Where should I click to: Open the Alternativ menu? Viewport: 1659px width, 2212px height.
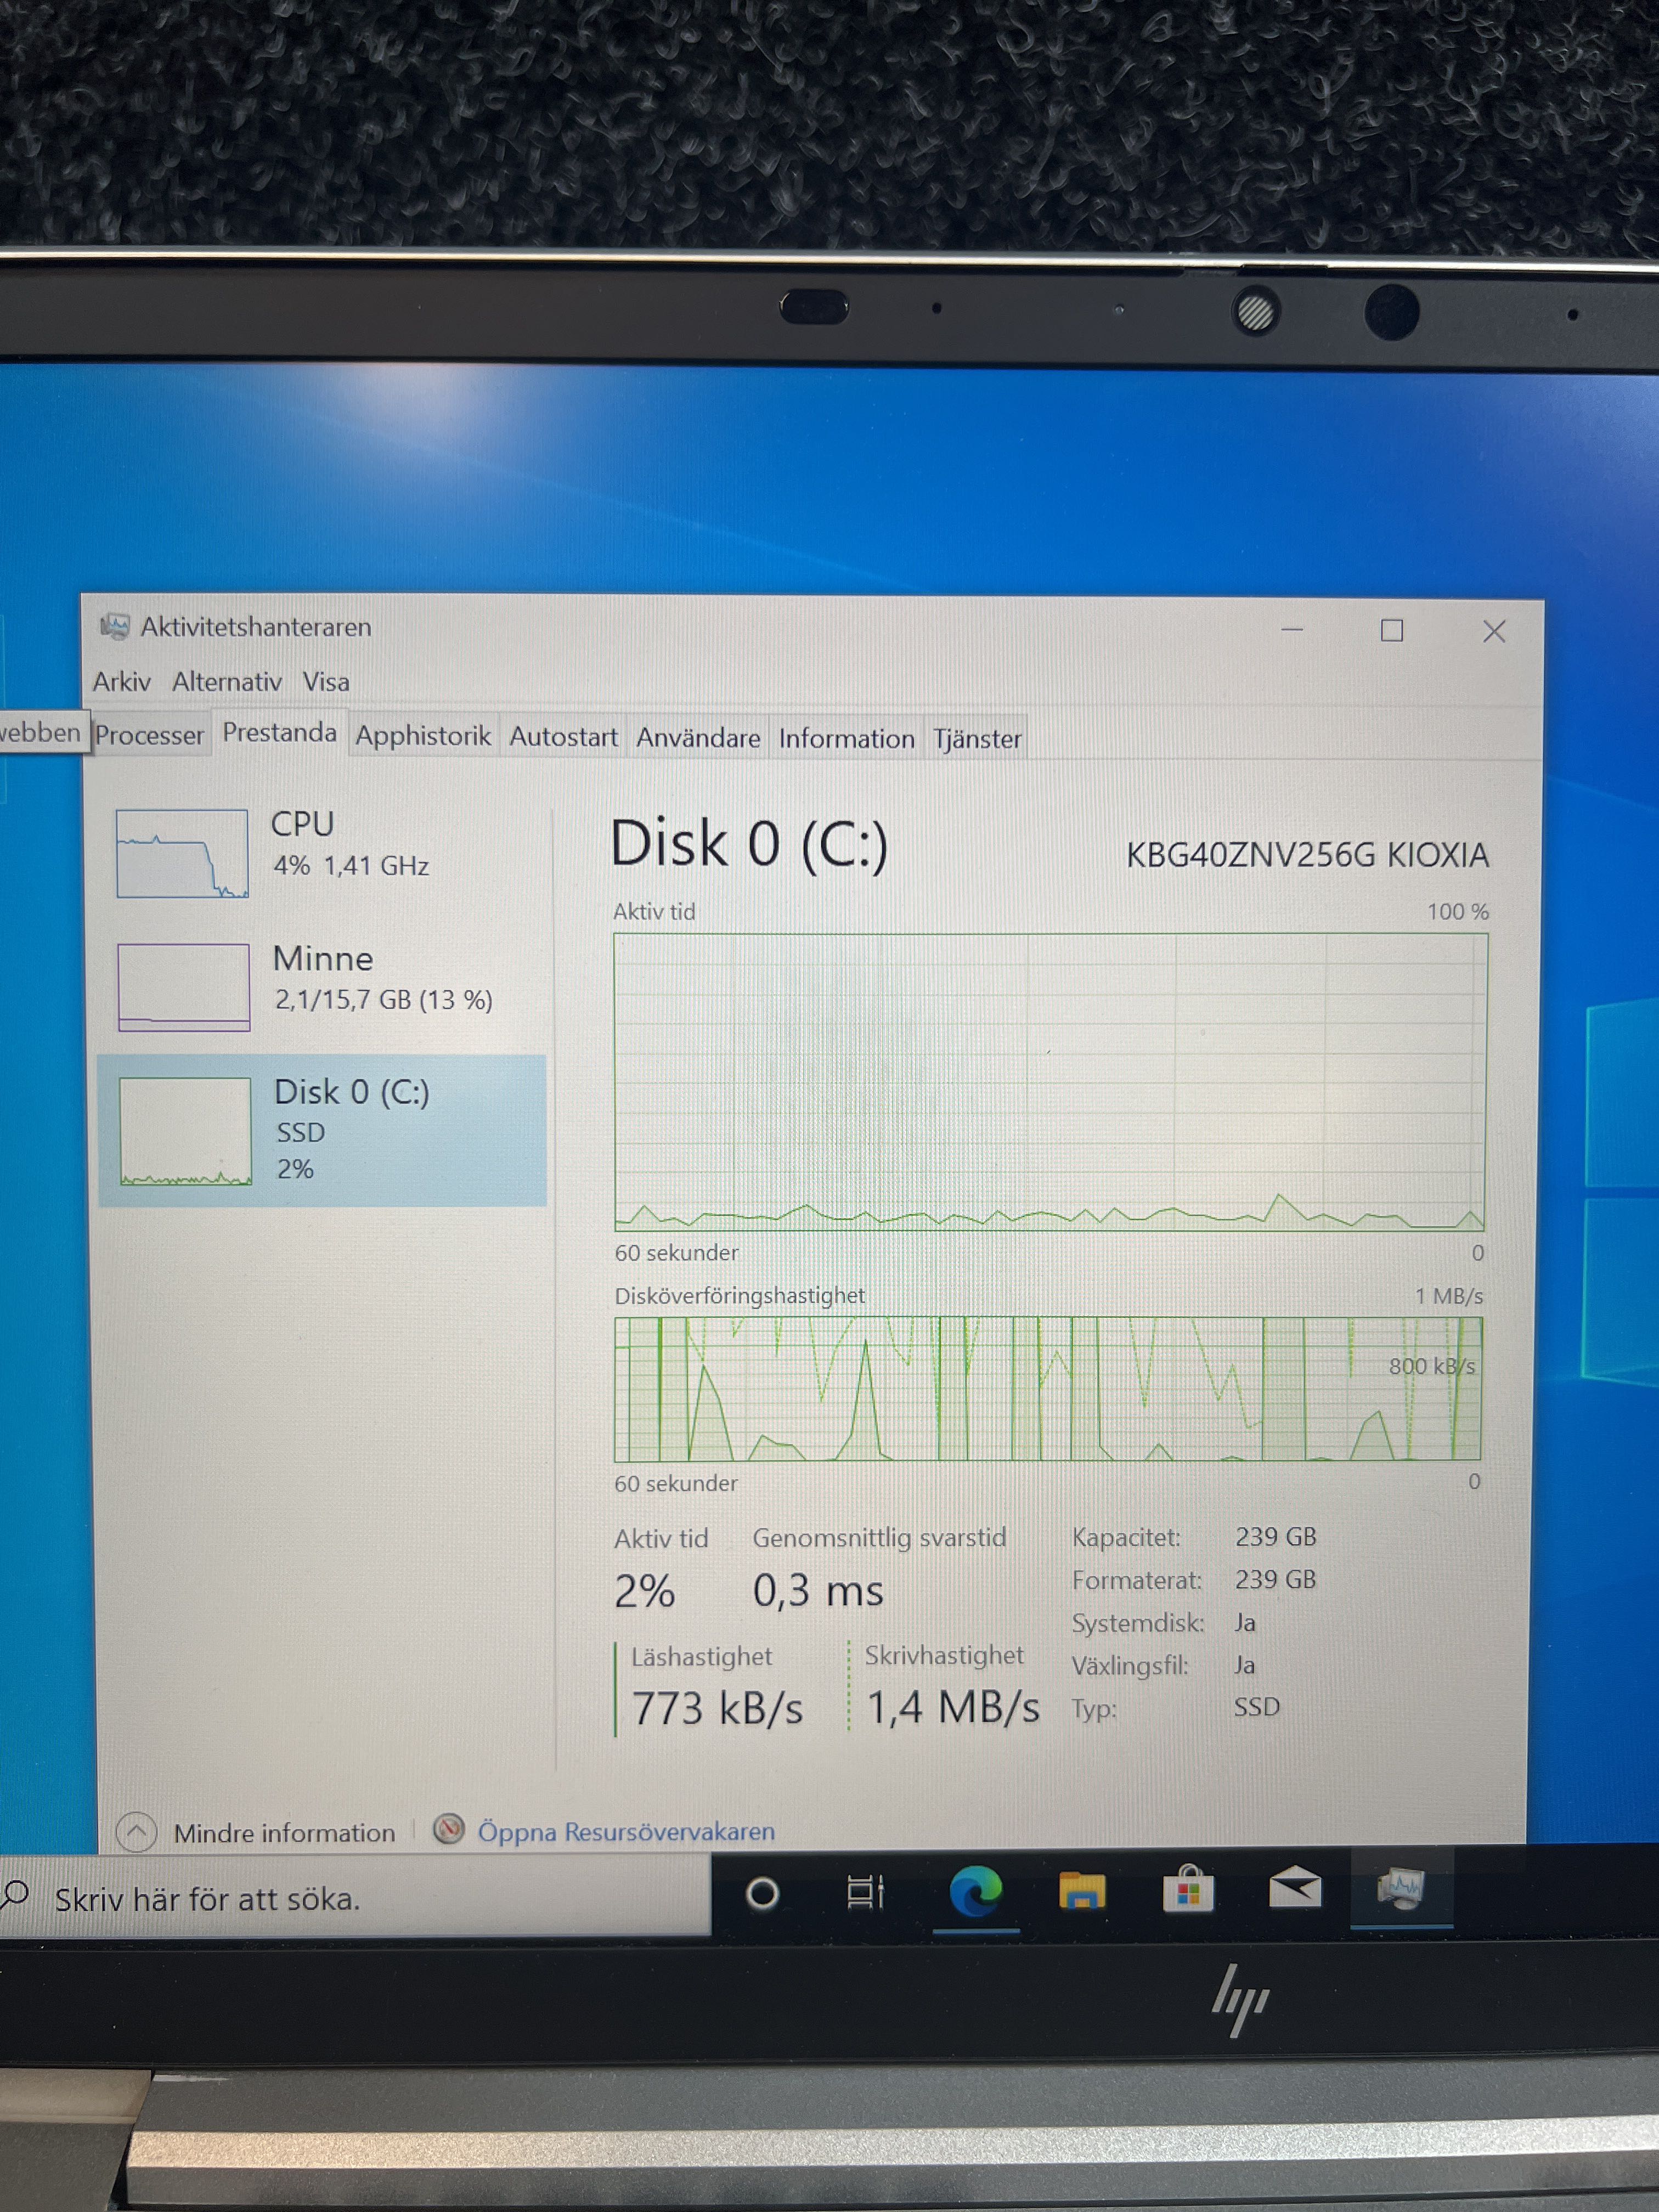[227, 682]
